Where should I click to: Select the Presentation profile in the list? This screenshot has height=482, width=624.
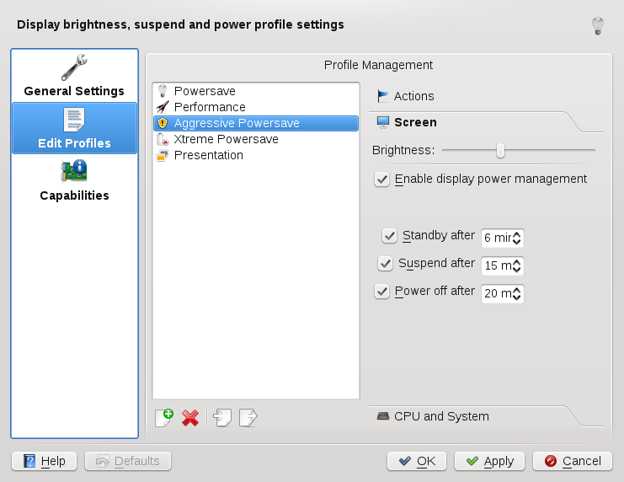208,155
